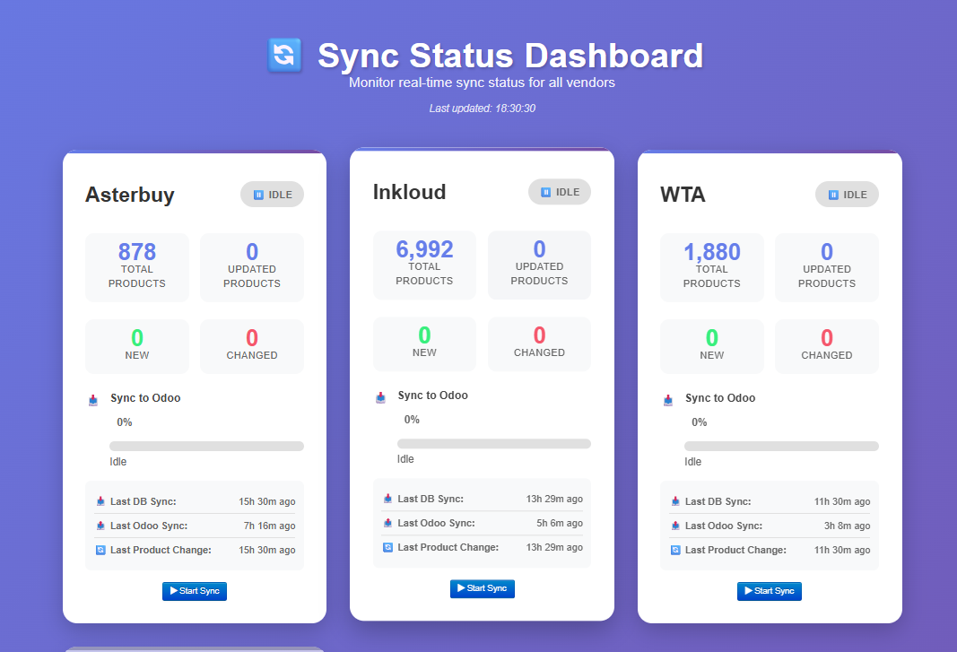
Task: Click Asterbuy '7h 16m ago' Odoo sync value
Action: pyautogui.click(x=270, y=526)
